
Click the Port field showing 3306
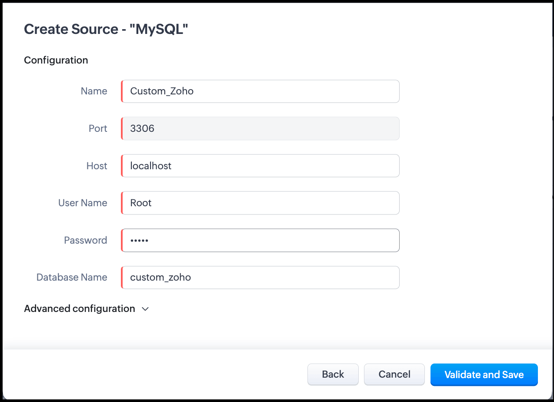pos(260,129)
